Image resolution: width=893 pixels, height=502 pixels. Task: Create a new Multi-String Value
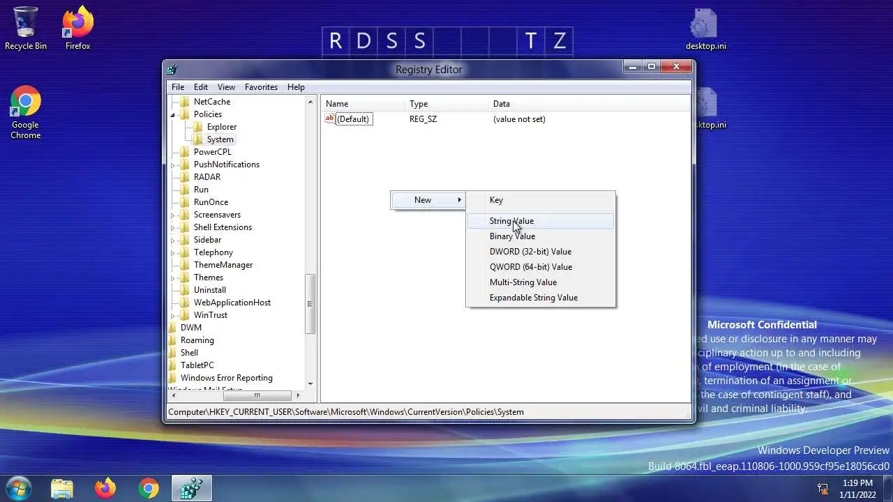[x=541, y=282]
